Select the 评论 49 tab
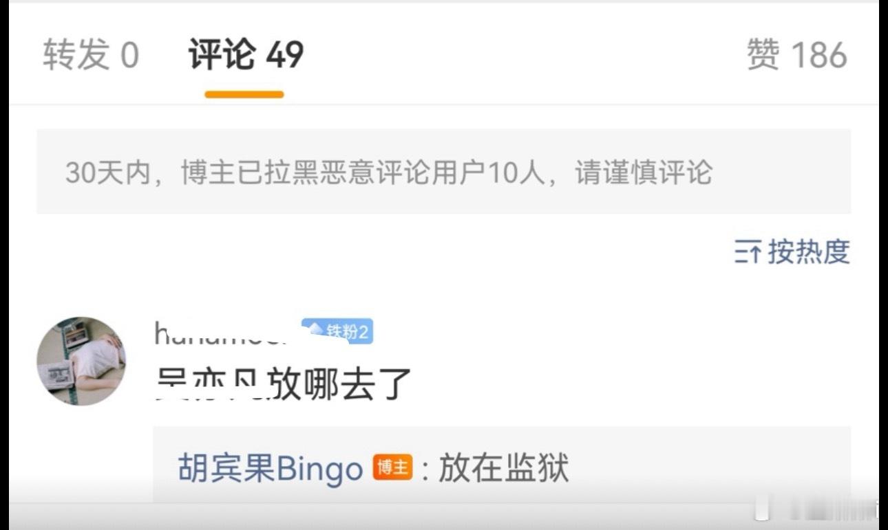The image size is (888, 530). (246, 54)
